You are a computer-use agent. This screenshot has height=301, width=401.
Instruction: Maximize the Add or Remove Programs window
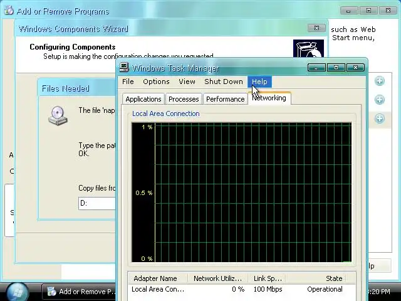368,11
